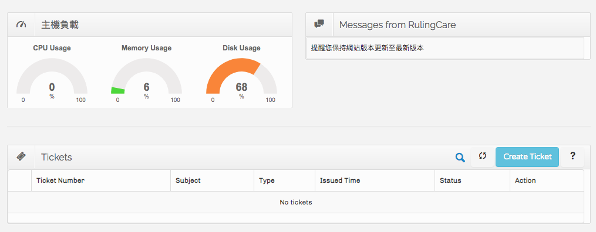Click the Tickets panel title
596x232 pixels.
[x=56, y=157]
